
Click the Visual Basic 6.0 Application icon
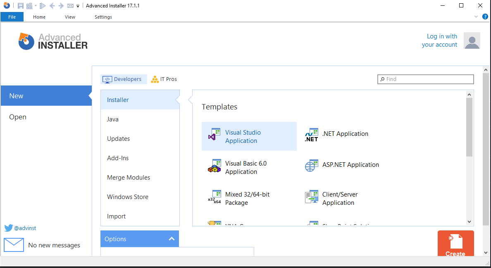coord(215,166)
